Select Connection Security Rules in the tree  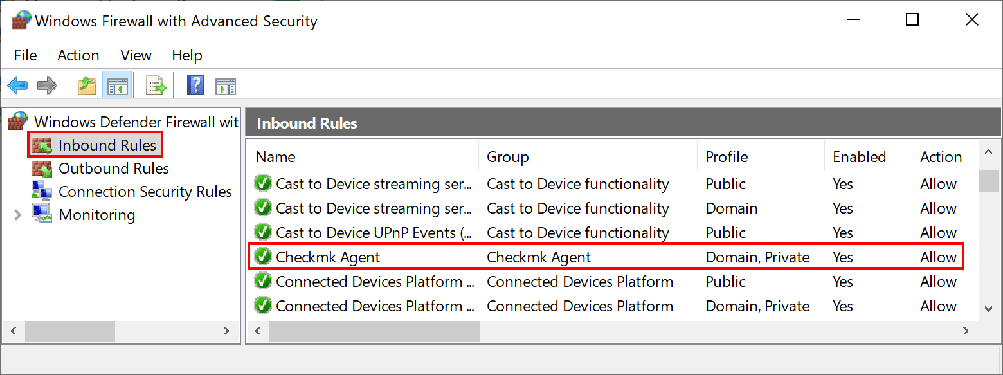tap(145, 192)
